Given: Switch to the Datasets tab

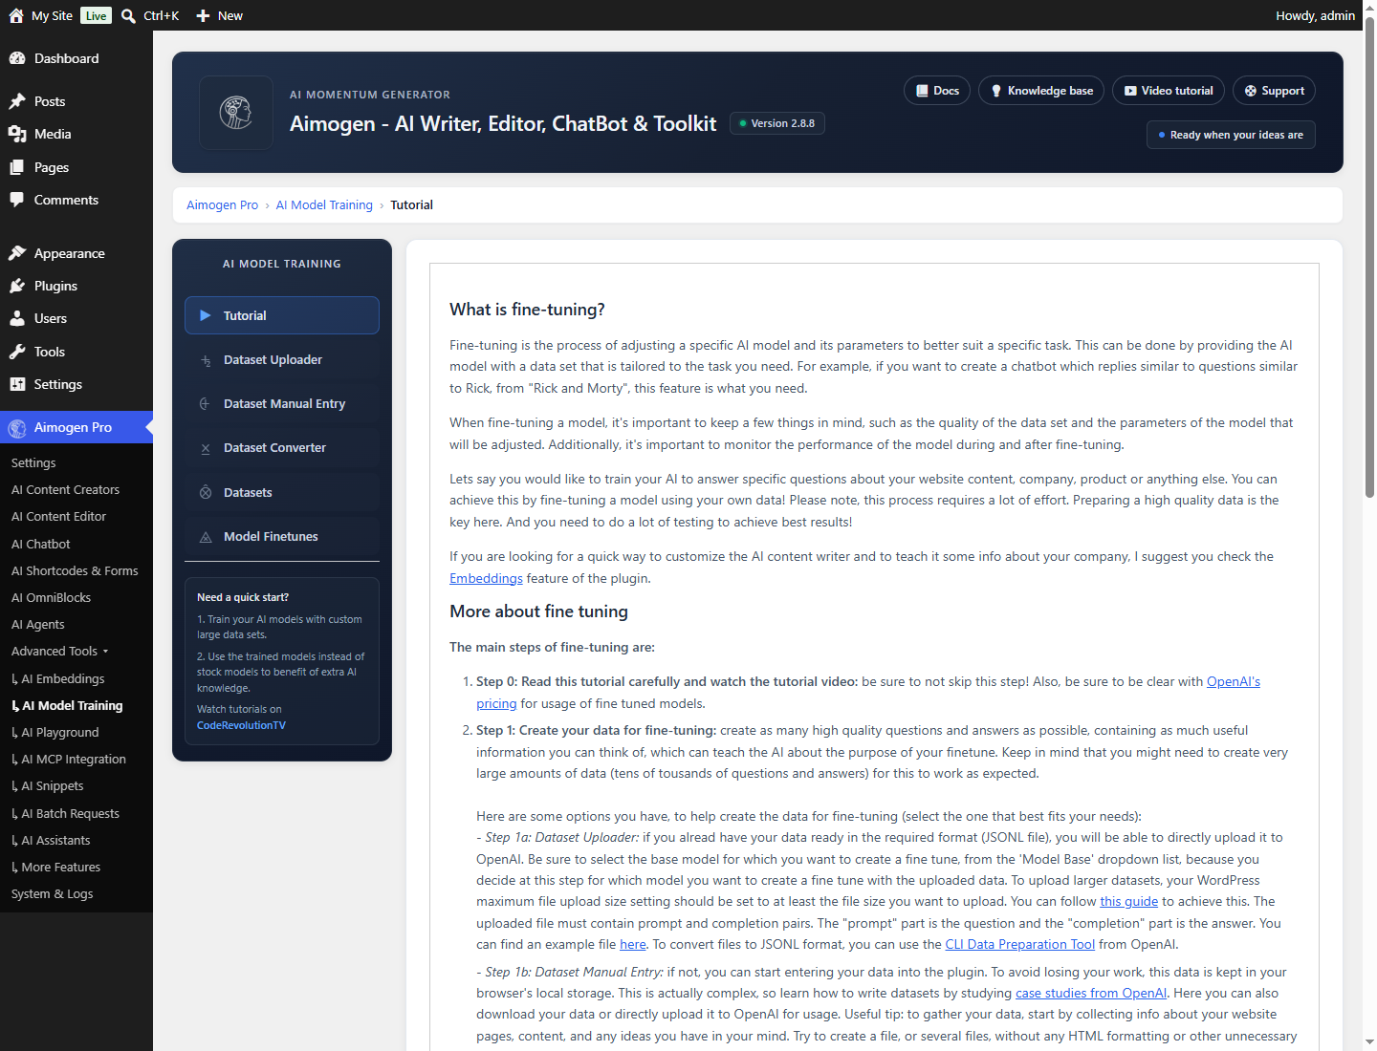Looking at the screenshot, I should coord(282,493).
